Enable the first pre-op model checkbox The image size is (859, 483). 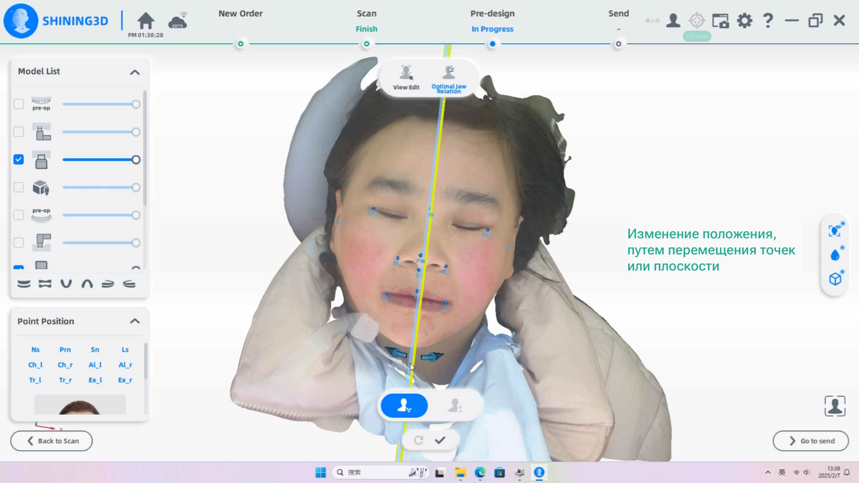click(x=19, y=104)
